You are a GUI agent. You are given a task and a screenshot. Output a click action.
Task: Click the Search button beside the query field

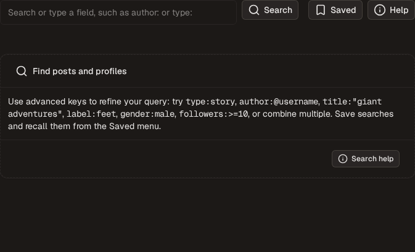pos(270,10)
